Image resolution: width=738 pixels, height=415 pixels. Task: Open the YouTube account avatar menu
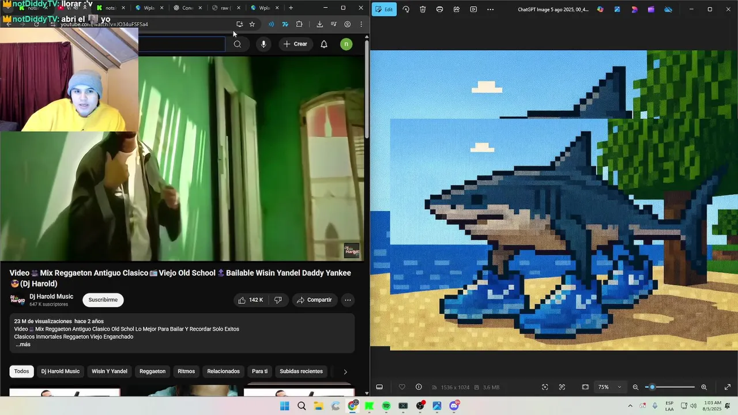pos(346,44)
